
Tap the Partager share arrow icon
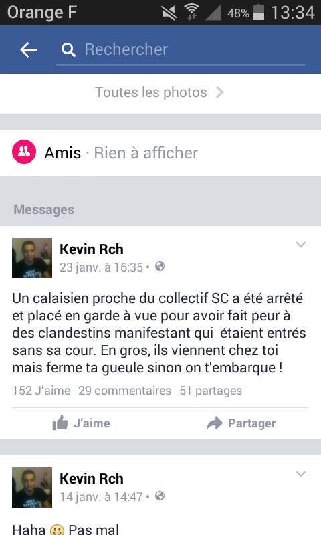pyautogui.click(x=215, y=423)
